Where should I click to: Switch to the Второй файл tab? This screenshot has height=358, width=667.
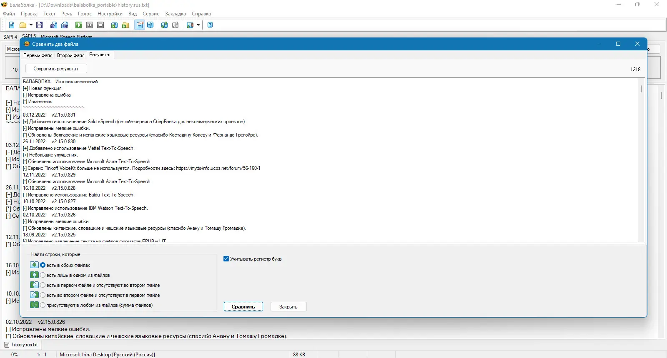pos(71,55)
